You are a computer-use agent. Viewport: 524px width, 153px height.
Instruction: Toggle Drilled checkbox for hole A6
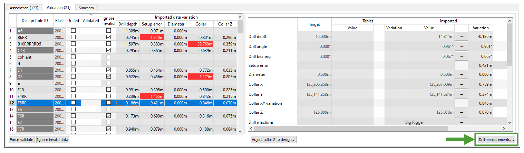[73, 31]
